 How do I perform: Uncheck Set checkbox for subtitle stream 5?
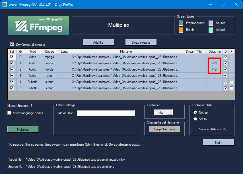tap(12, 88)
